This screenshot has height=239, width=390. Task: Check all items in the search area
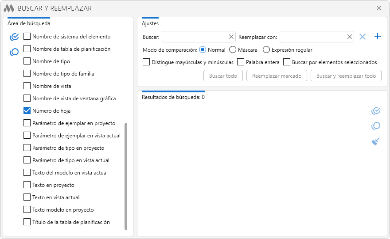tap(14, 37)
